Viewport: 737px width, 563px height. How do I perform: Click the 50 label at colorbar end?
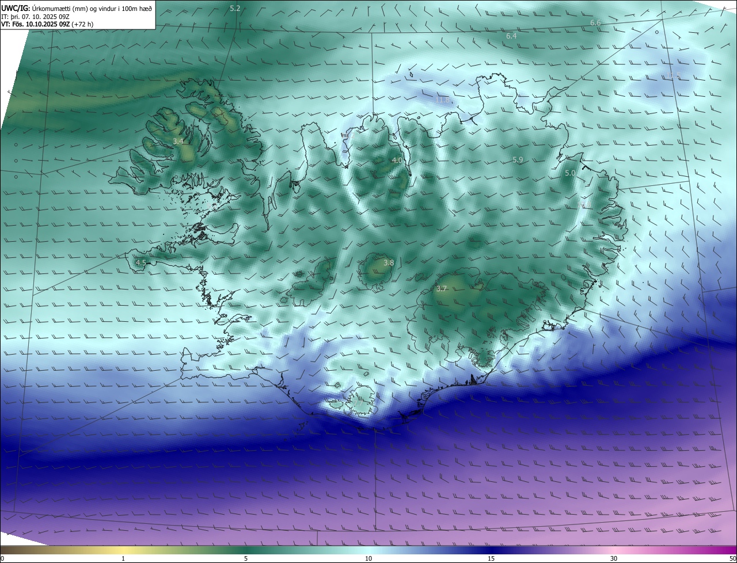pos(732,558)
